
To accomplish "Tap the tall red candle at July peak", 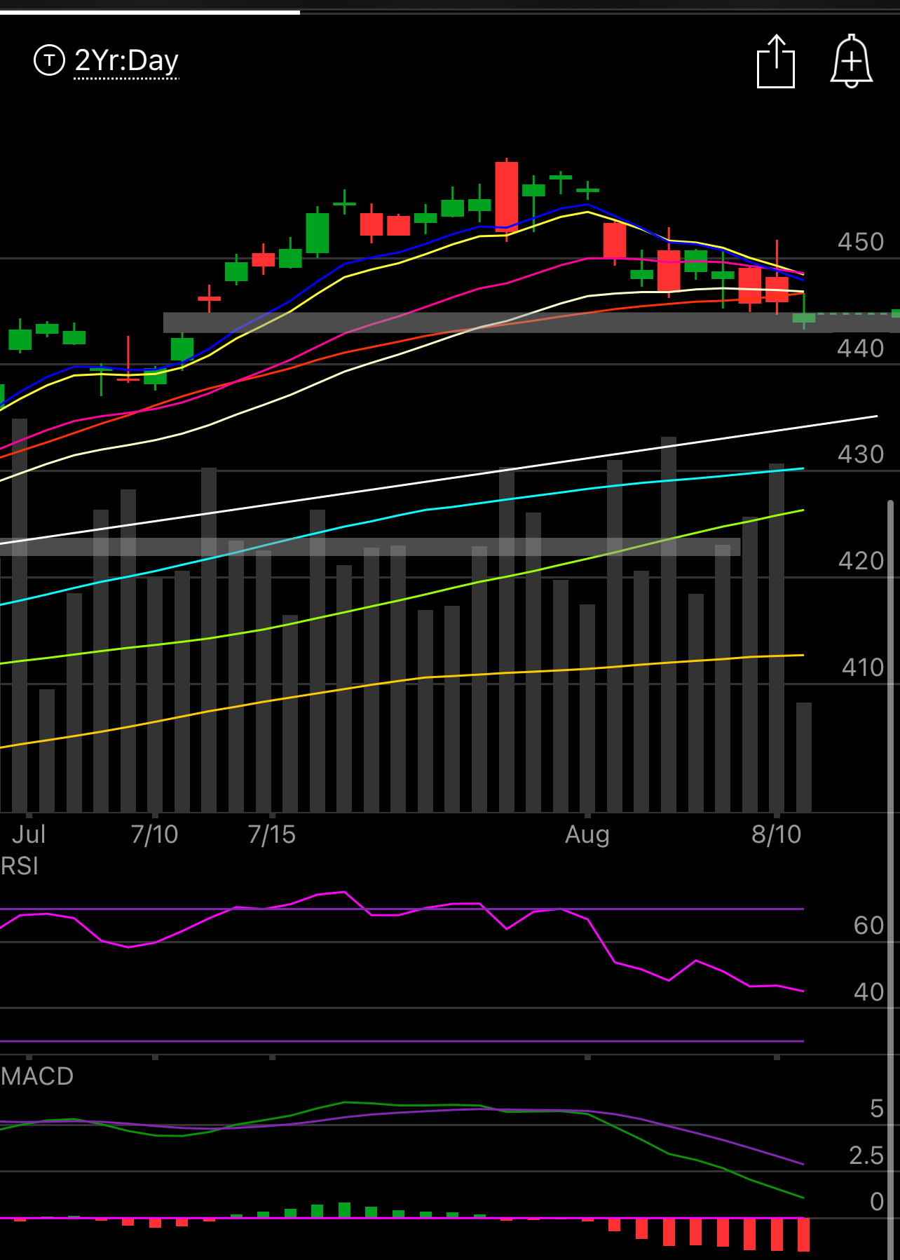I will [506, 197].
